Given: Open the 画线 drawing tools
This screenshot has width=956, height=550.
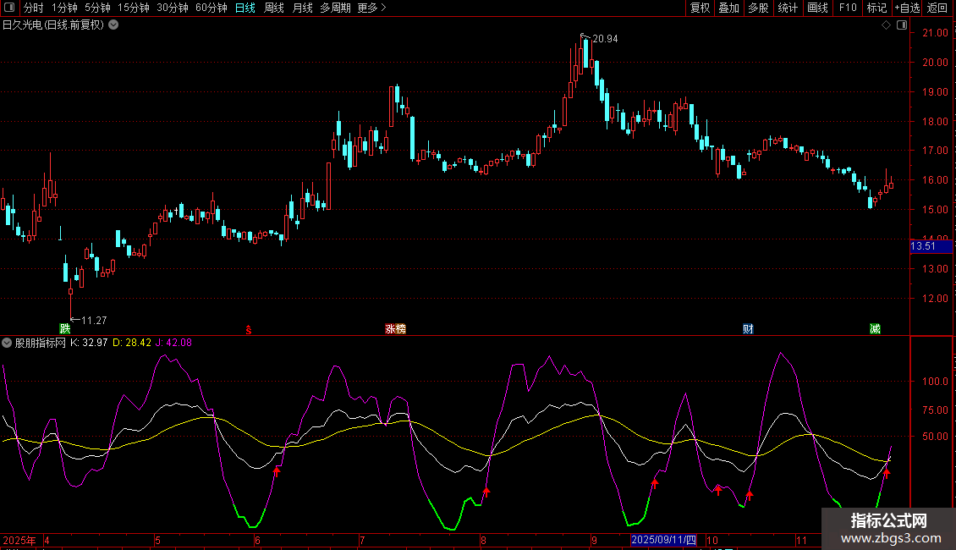Looking at the screenshot, I should pos(817,8).
